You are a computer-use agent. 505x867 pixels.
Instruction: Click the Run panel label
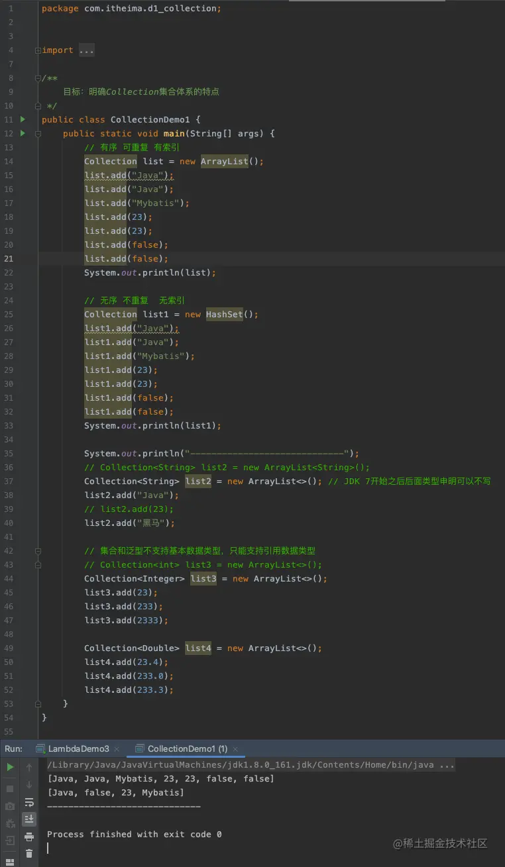[13, 748]
